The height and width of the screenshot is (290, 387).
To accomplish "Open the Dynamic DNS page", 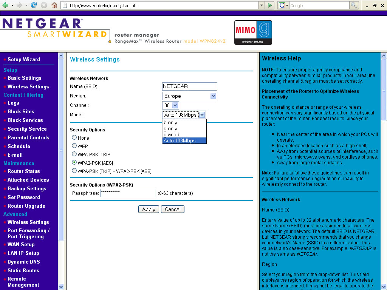I will [24, 262].
